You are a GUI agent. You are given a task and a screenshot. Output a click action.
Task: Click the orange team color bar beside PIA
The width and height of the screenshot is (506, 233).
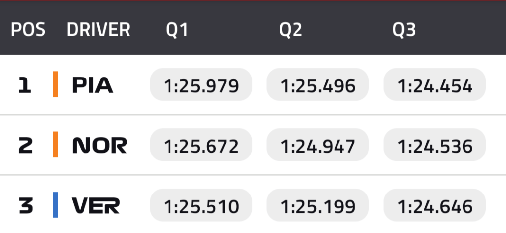pos(56,84)
